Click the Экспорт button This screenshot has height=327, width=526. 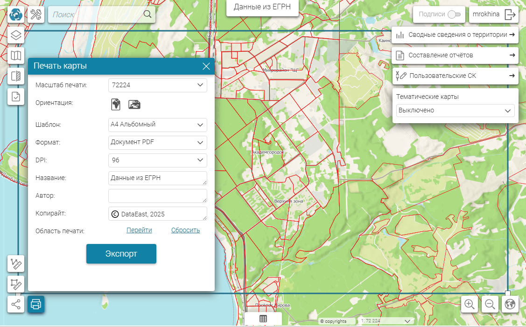click(121, 254)
